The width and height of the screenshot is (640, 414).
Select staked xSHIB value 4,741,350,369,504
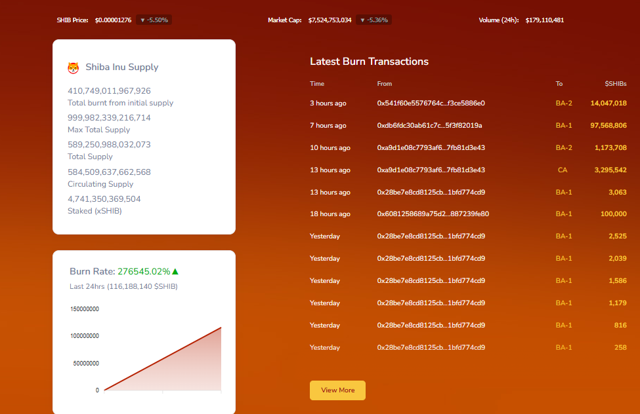tap(104, 199)
